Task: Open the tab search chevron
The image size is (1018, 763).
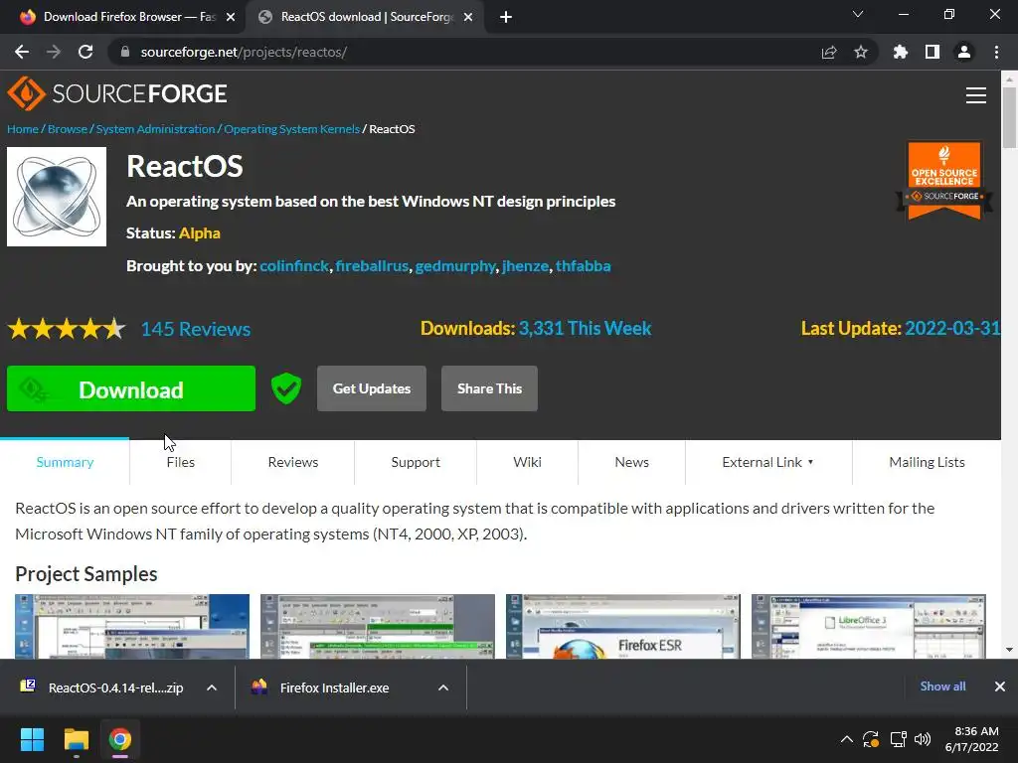Action: point(858,14)
